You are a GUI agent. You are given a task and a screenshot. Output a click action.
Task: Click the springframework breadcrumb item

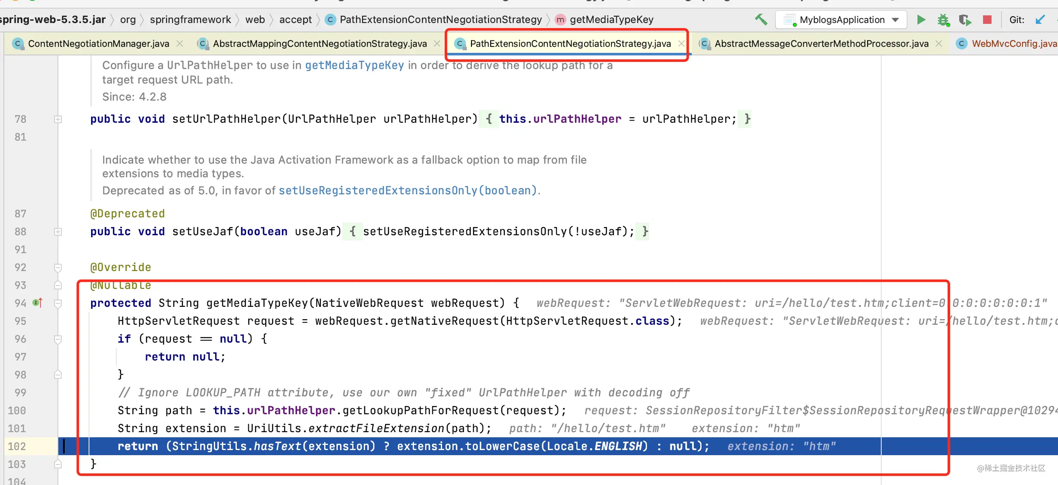pos(190,20)
